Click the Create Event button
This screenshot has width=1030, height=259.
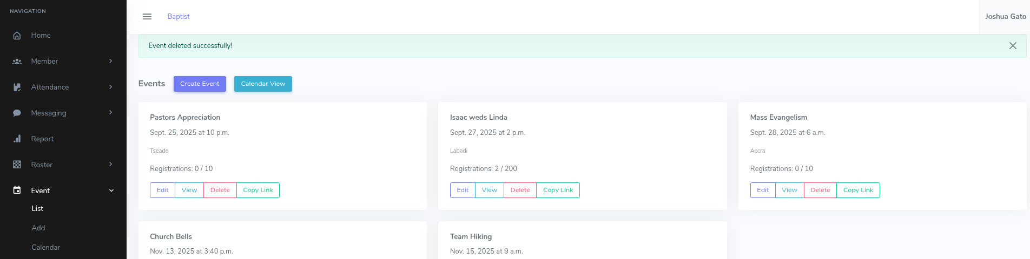pos(200,84)
